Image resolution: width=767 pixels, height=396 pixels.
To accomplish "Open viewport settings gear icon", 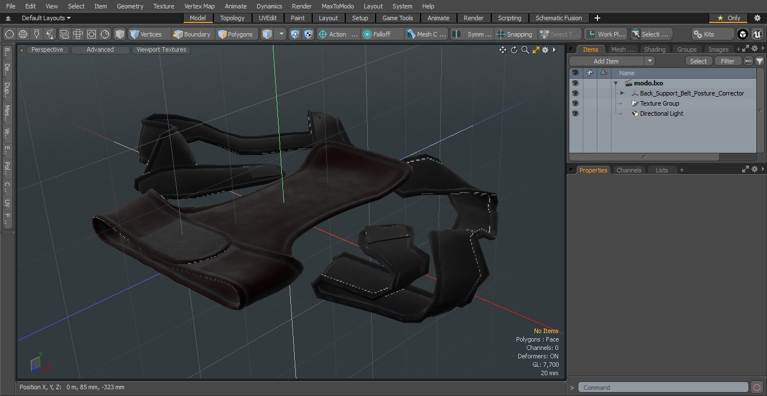I will point(545,50).
